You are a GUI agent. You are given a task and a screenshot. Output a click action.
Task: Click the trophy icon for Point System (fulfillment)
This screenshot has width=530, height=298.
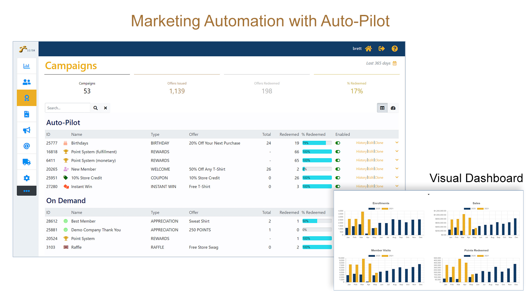click(66, 152)
